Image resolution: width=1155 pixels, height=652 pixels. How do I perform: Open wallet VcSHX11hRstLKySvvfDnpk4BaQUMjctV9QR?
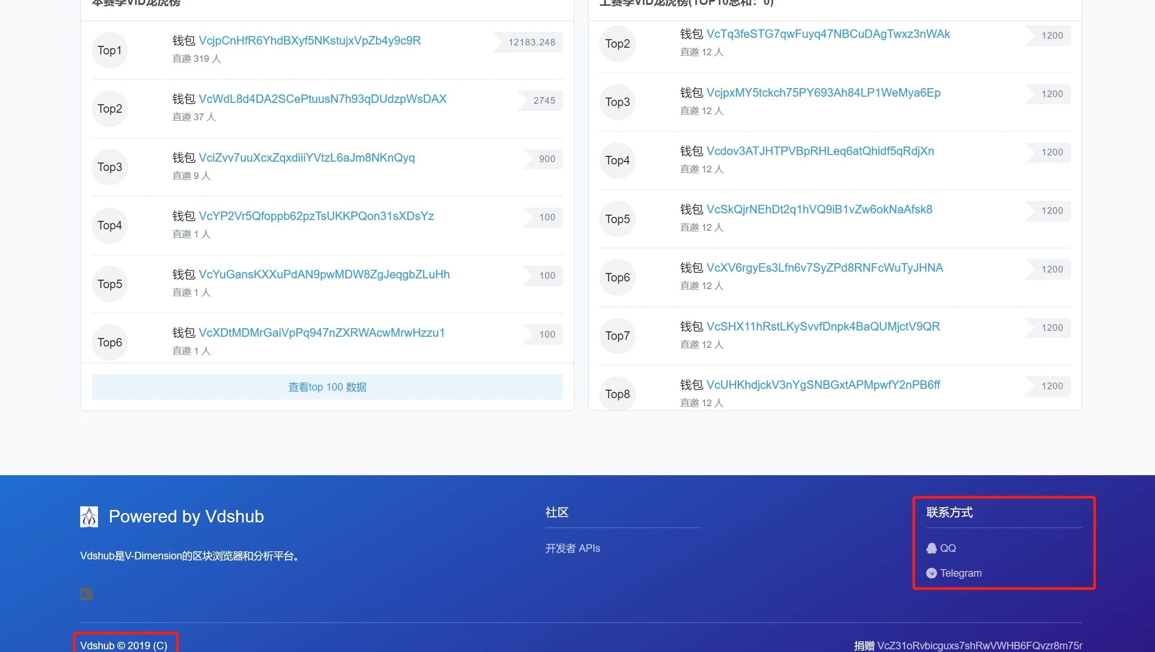823,326
